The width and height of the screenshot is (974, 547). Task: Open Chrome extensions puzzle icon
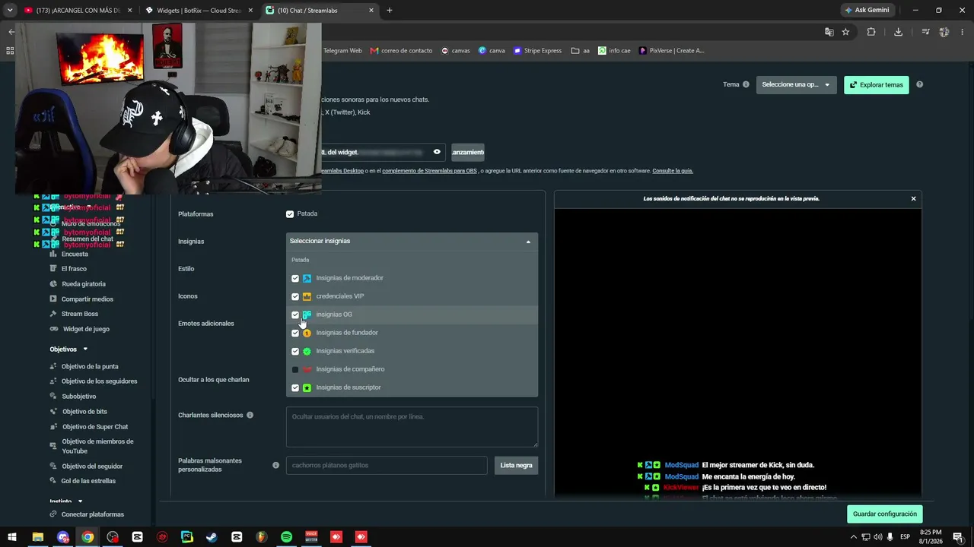[871, 32]
